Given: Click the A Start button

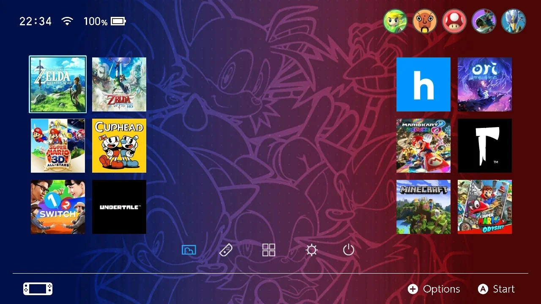Looking at the screenshot, I should pos(496,289).
